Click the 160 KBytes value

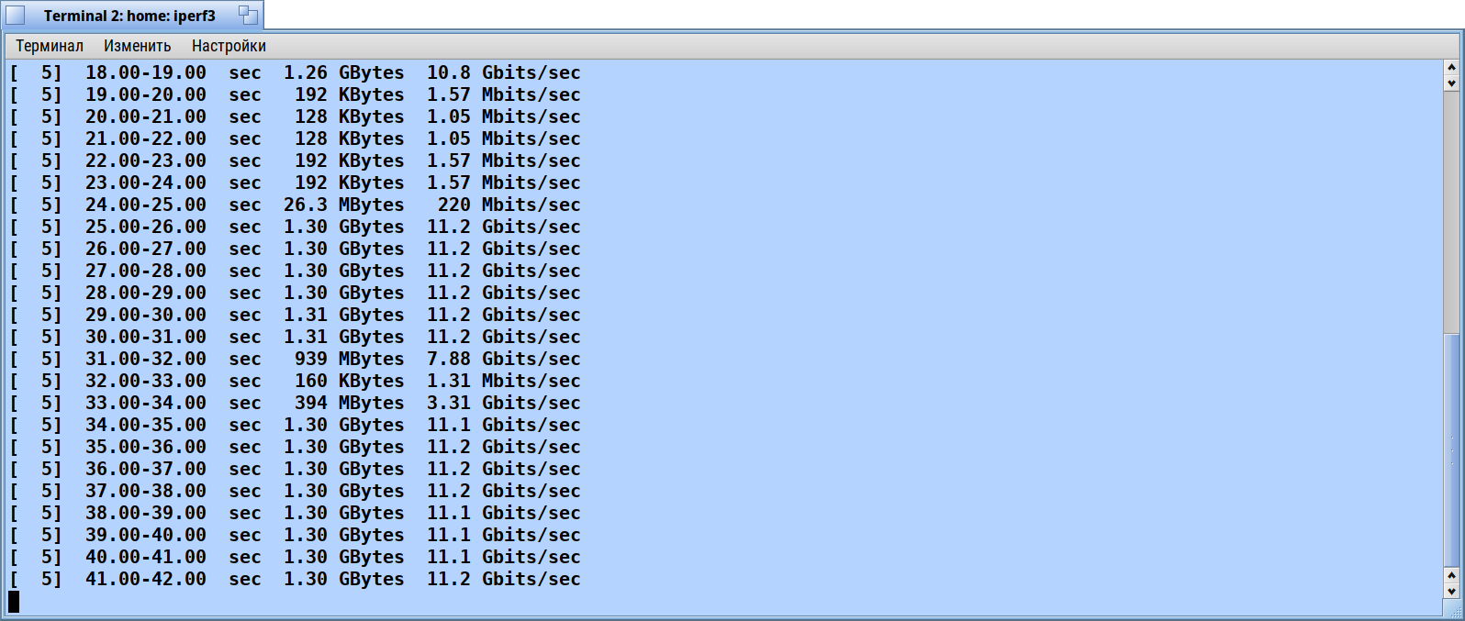[x=350, y=381]
